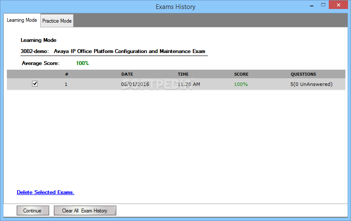This screenshot has width=351, height=221.
Task: Click the 100% score in exam row
Action: point(241,84)
